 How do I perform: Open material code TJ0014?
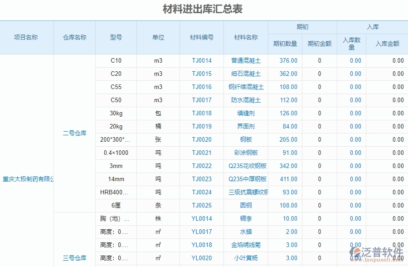coord(201,60)
